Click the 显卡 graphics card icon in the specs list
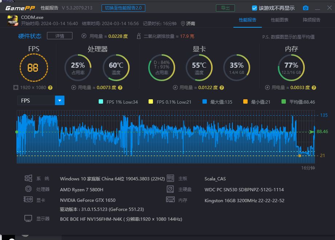This screenshot has width=335, height=240. 28,200
